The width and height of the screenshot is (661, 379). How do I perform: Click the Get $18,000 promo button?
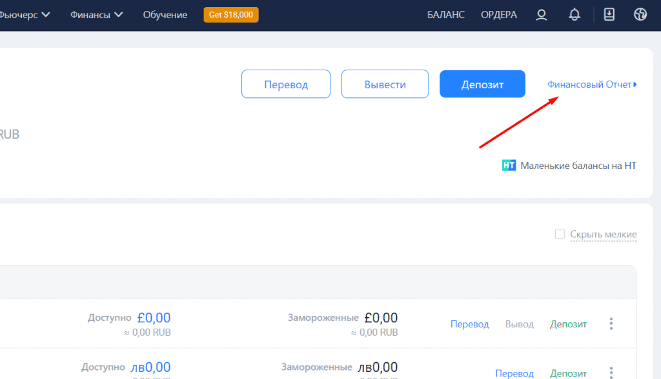(x=231, y=15)
